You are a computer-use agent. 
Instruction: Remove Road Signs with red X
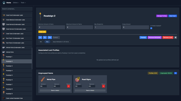(x=103, y=86)
